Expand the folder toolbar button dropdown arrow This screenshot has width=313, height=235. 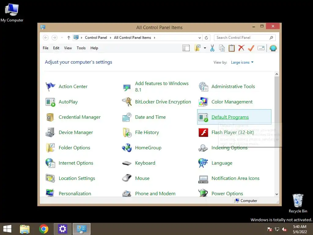pyautogui.click(x=205, y=48)
